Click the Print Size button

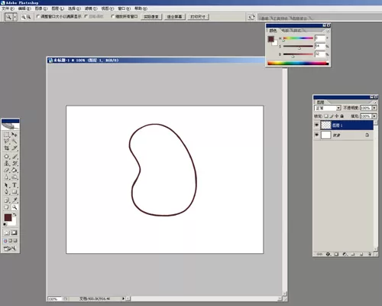(x=198, y=17)
